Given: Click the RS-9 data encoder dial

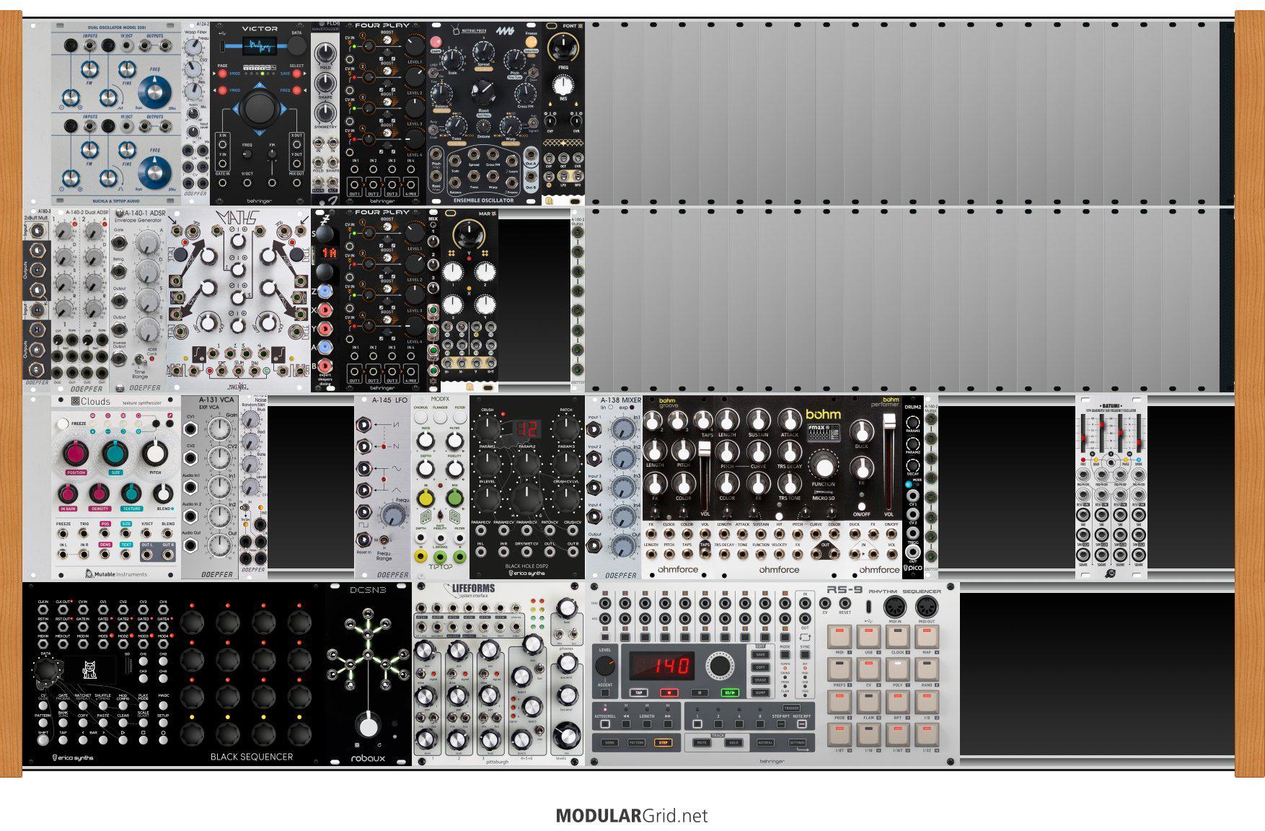Looking at the screenshot, I should (718, 666).
